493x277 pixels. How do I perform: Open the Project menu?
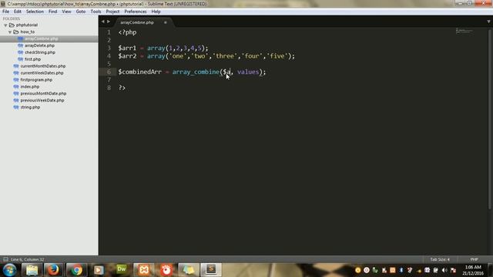112,12
